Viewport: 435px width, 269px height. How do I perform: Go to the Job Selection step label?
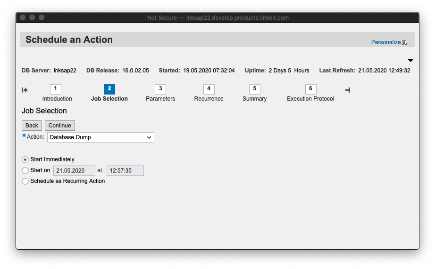click(109, 99)
